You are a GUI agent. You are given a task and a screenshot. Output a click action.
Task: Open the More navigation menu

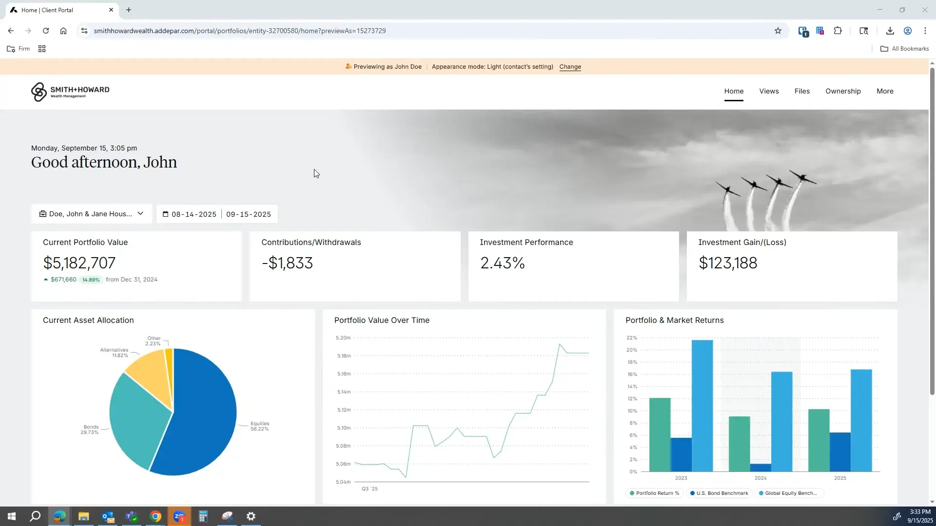click(x=885, y=91)
